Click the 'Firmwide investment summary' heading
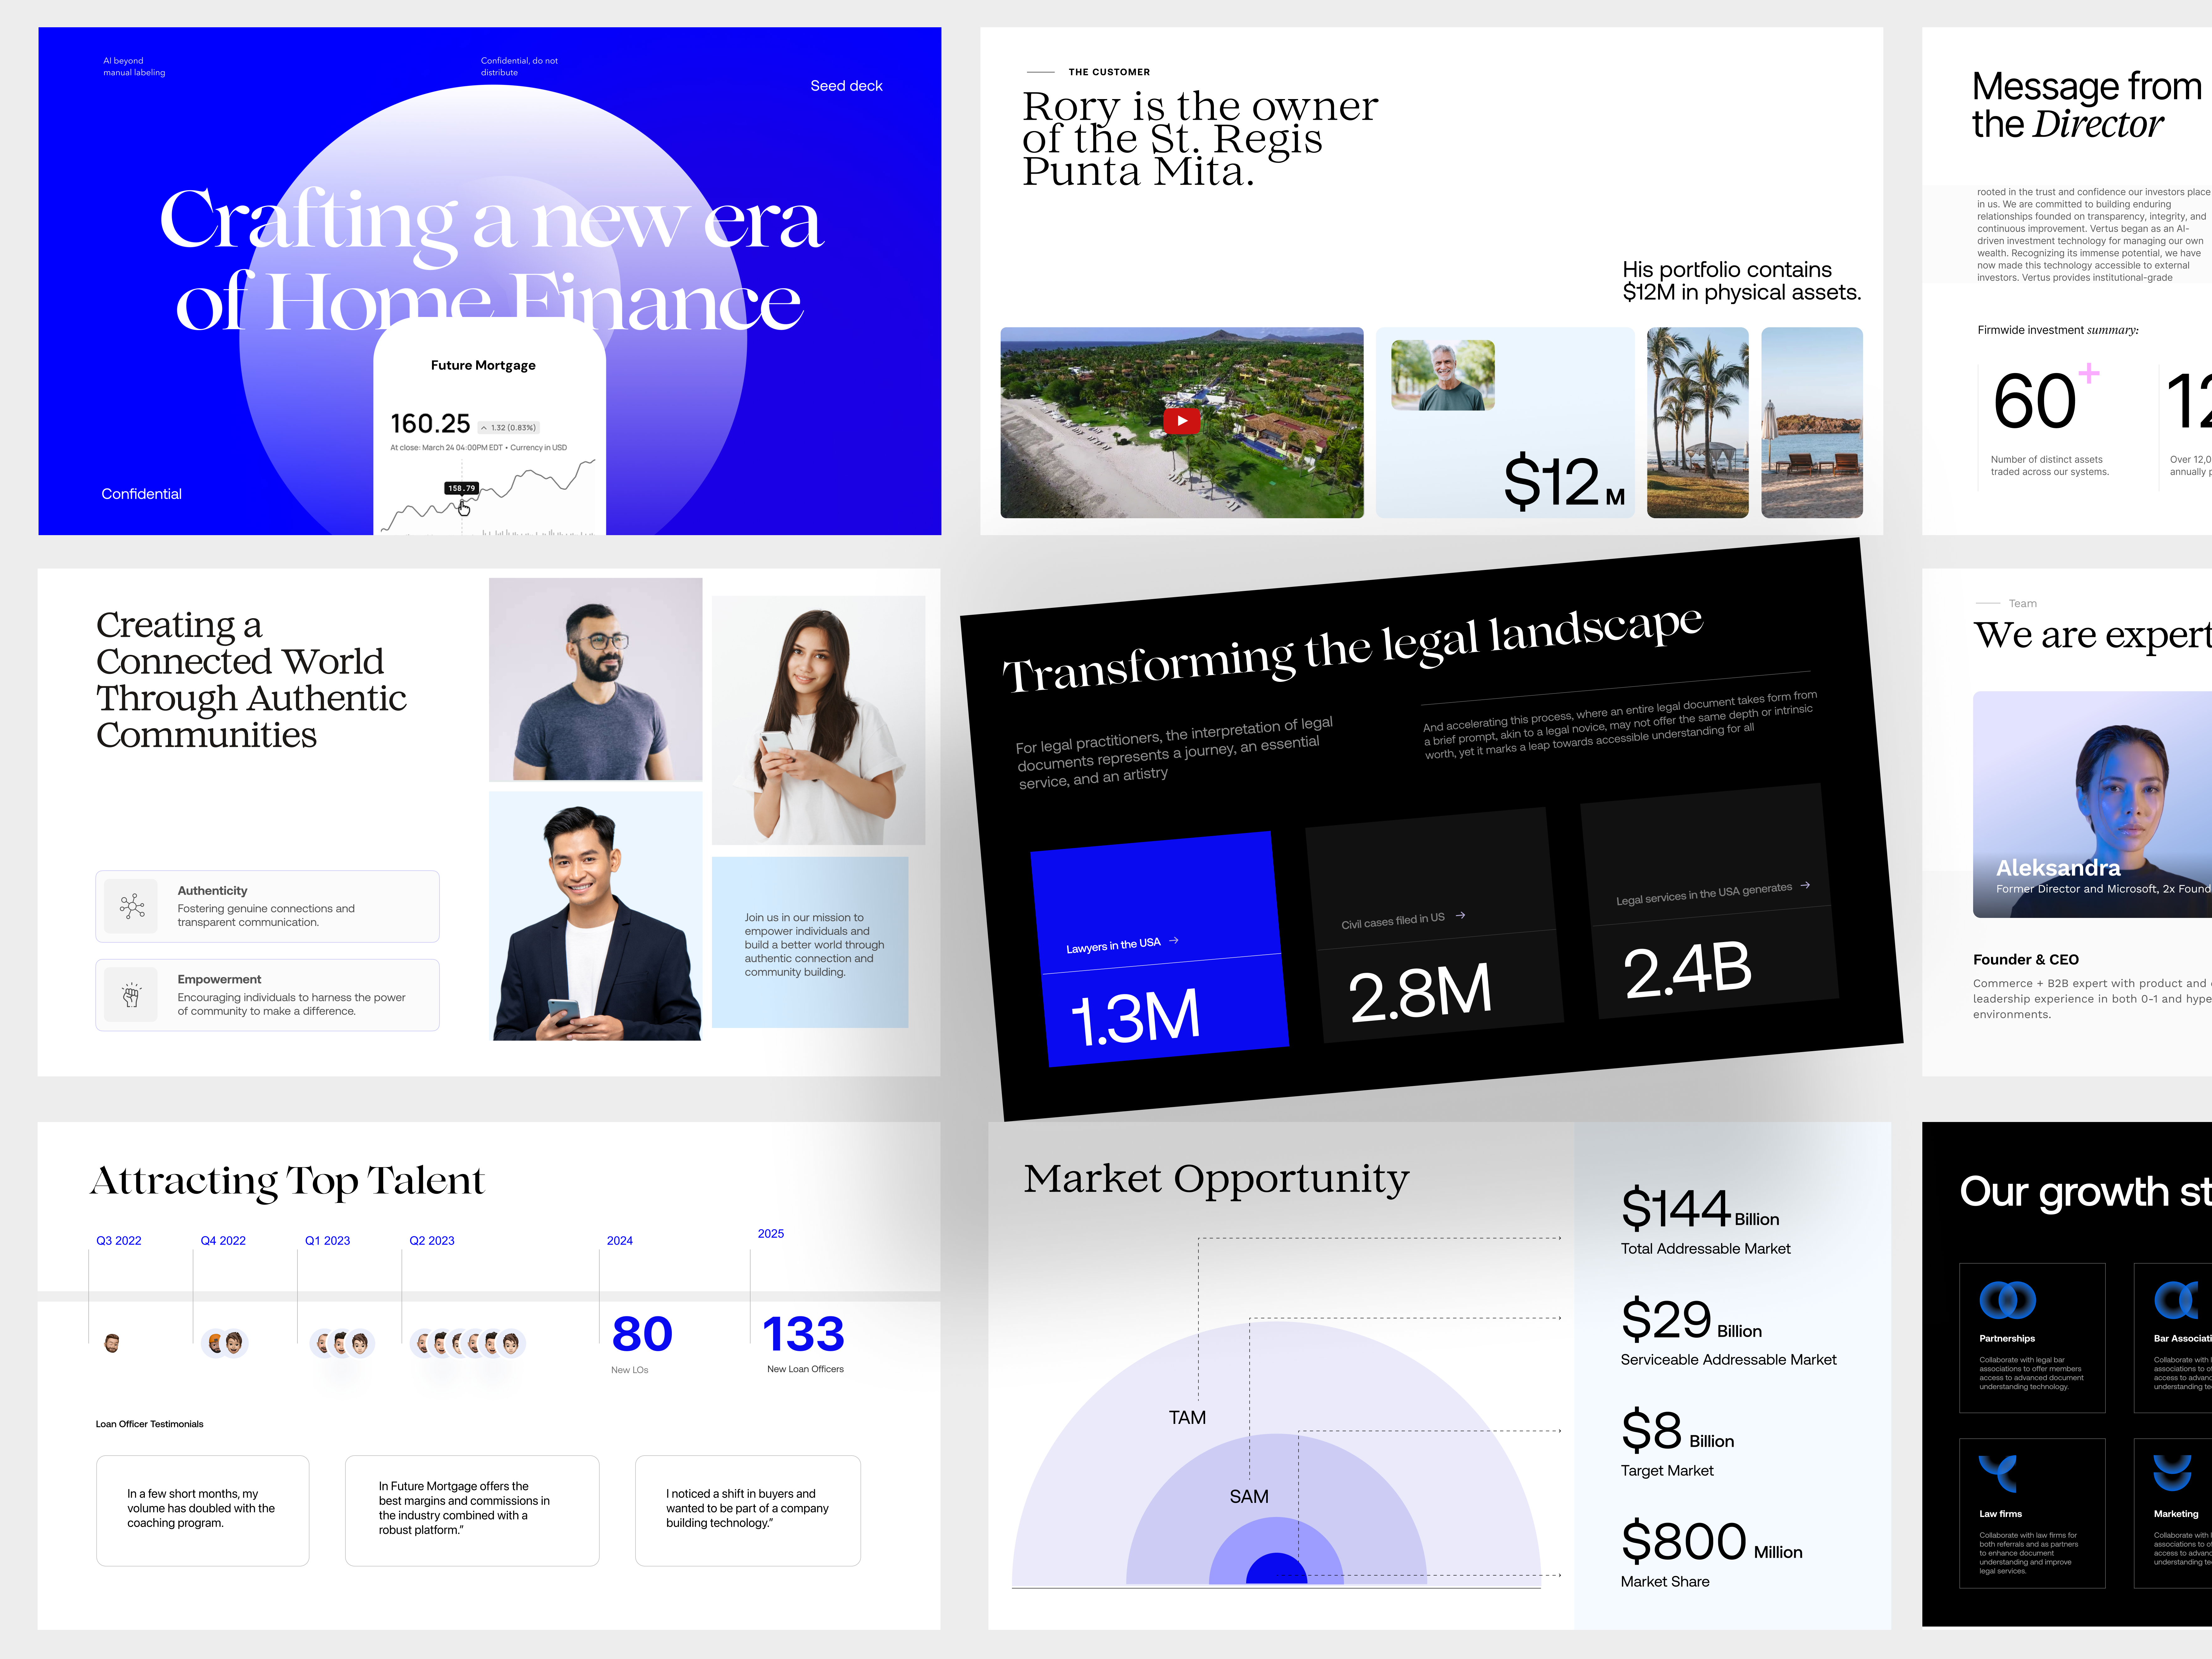This screenshot has width=2212, height=1659. click(2058, 330)
